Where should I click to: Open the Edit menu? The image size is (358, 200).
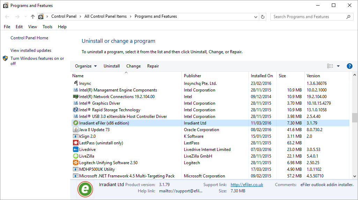point(19,27)
